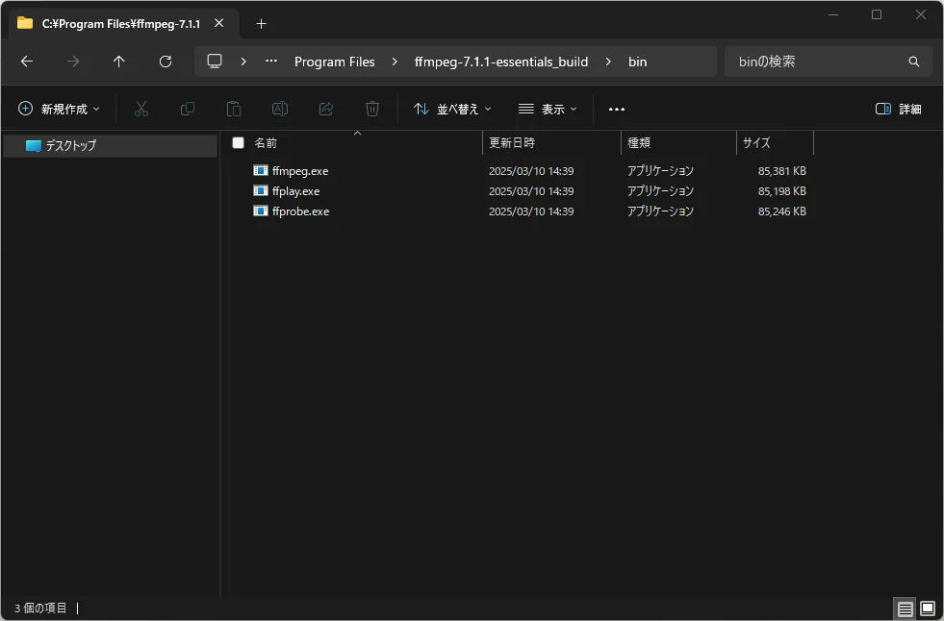Click the cut scissors icon

click(x=140, y=109)
